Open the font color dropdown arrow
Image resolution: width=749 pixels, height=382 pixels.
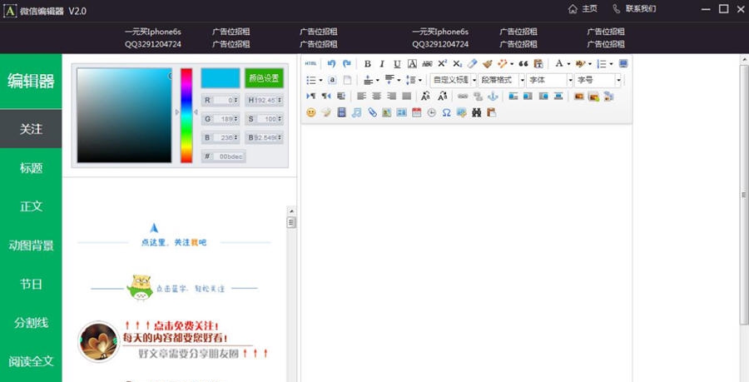pyautogui.click(x=568, y=64)
